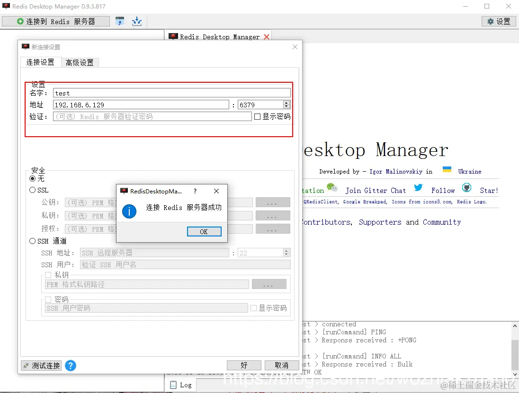Click the address field 192.168.6.129
The height and width of the screenshot is (393, 519).
pos(141,105)
